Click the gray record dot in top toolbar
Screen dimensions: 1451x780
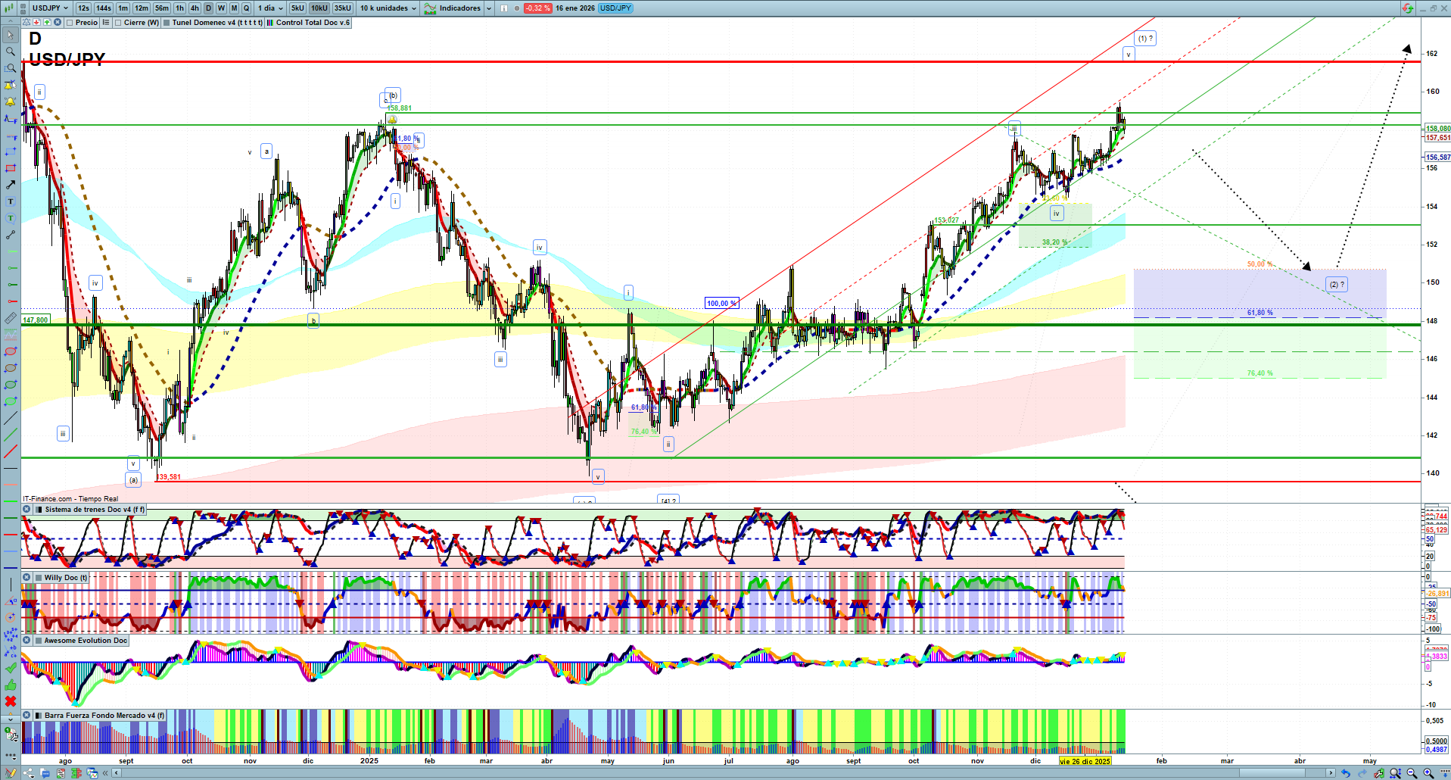[517, 8]
